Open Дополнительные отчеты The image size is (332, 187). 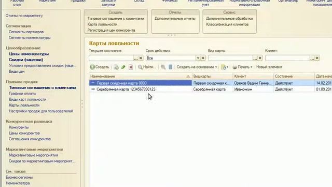pyautogui.click(x=175, y=19)
